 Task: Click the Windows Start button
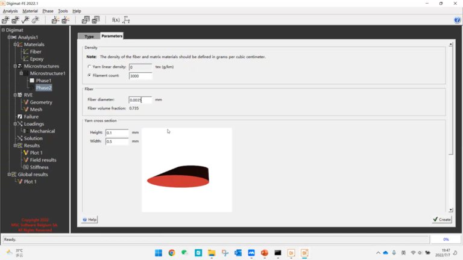[x=159, y=253]
